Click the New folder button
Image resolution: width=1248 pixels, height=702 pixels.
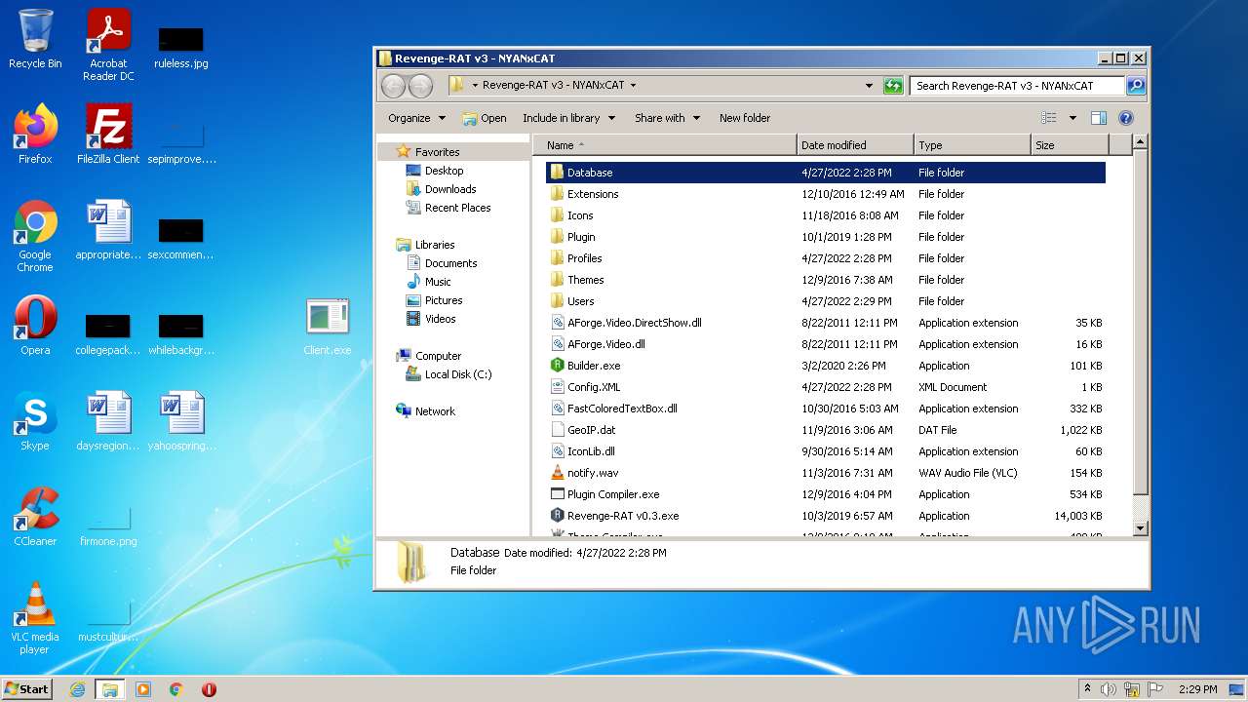click(744, 118)
